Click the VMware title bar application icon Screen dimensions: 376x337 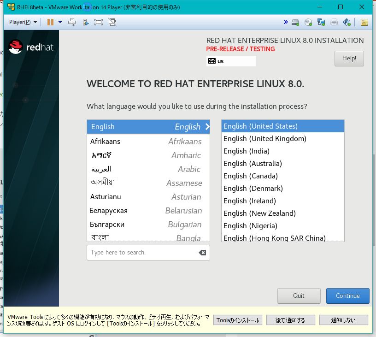[x=11, y=7]
